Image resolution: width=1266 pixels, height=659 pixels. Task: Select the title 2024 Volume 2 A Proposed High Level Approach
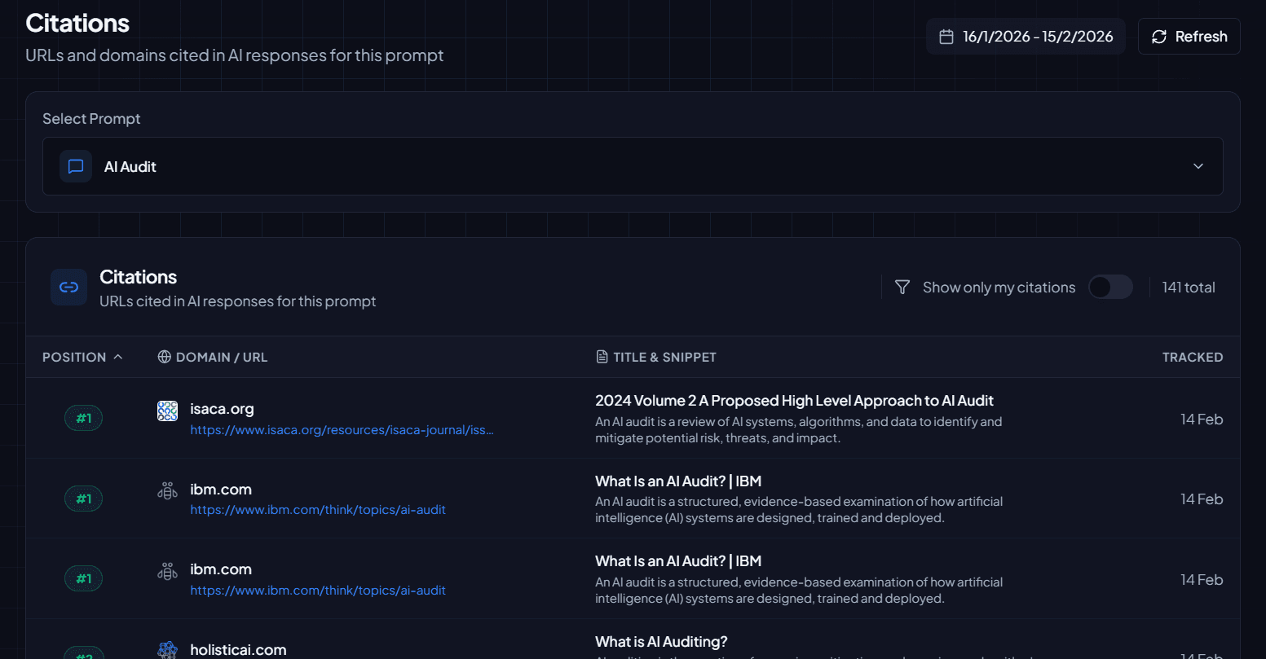point(794,400)
